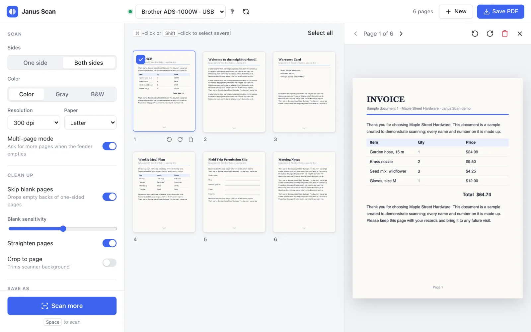The image size is (531, 332).
Task: Rotate page 1 thumbnail counterclockwise
Action: tap(169, 139)
